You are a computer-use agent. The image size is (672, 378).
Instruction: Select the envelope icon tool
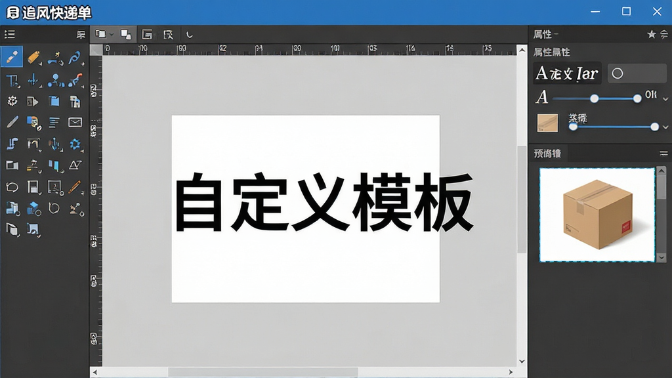pos(75,123)
